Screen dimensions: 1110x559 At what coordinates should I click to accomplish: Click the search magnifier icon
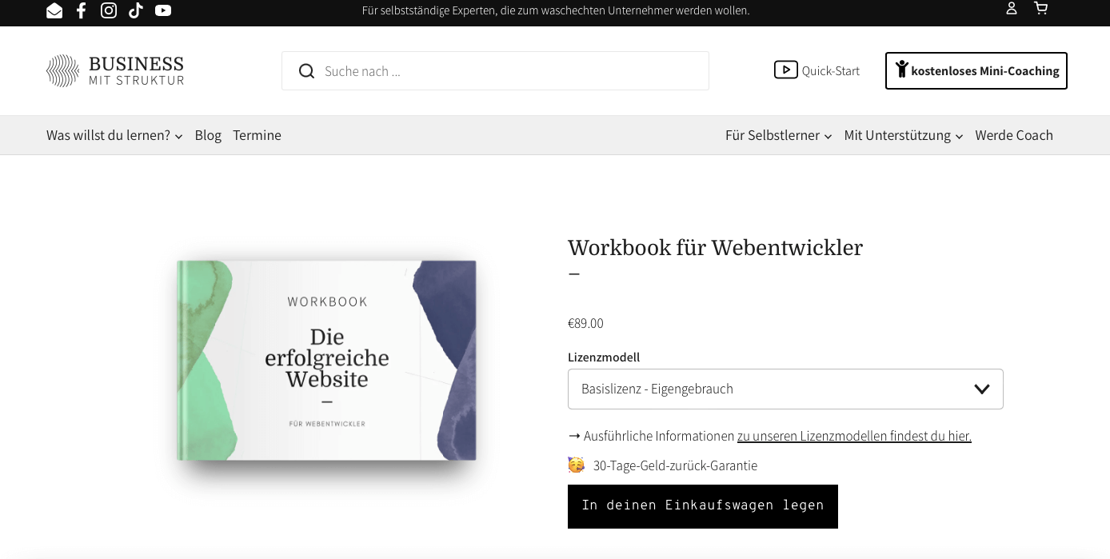coord(306,71)
